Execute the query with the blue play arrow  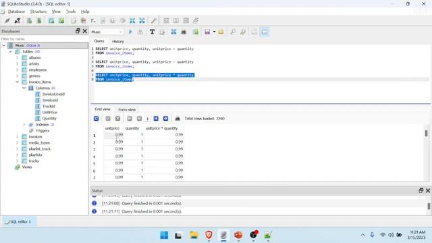click(130, 32)
